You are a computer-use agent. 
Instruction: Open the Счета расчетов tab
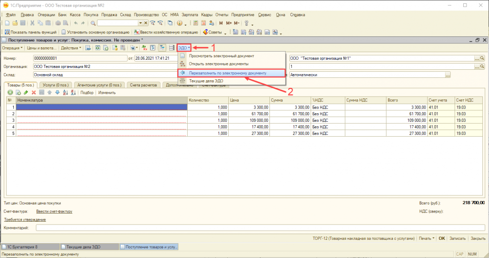click(144, 85)
